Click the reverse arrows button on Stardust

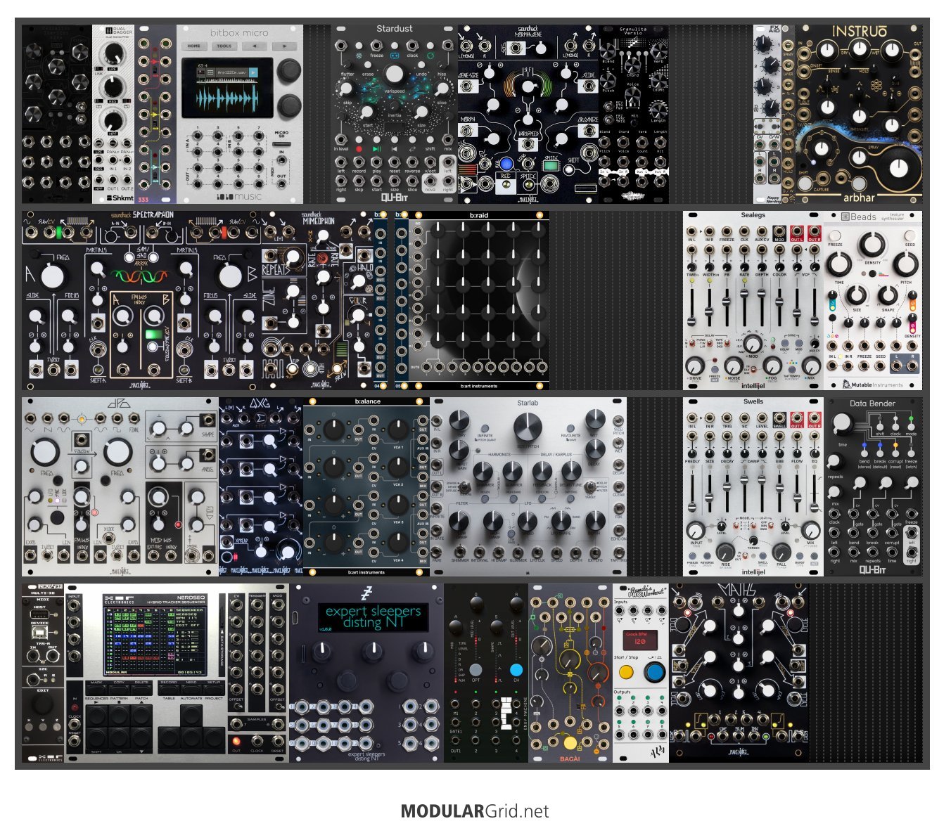[x=412, y=150]
